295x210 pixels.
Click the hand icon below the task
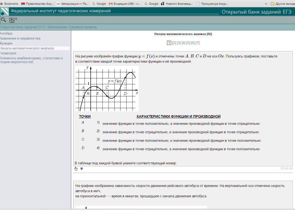click(76, 168)
